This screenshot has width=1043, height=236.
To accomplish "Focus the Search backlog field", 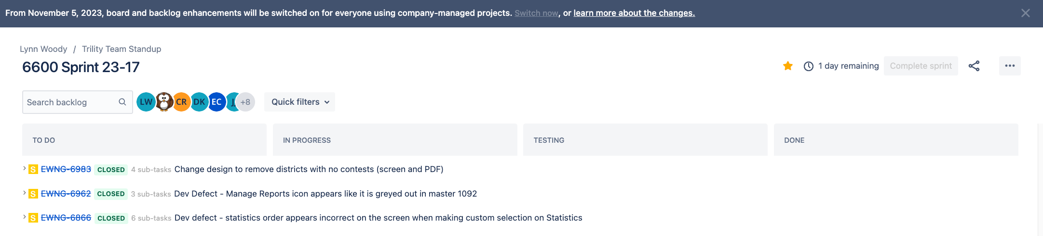I will pos(77,102).
